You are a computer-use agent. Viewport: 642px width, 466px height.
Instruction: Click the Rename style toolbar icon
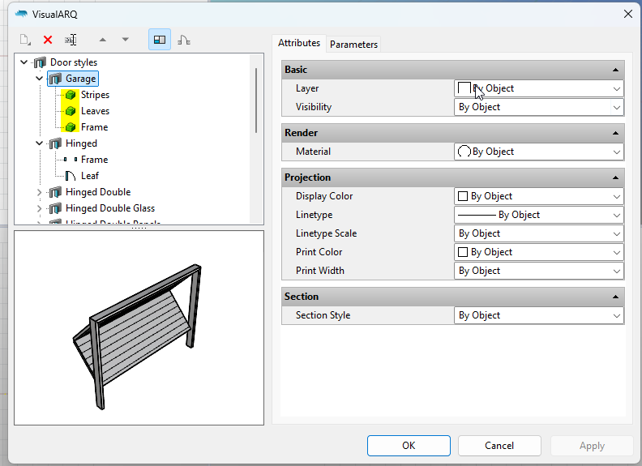coord(71,40)
